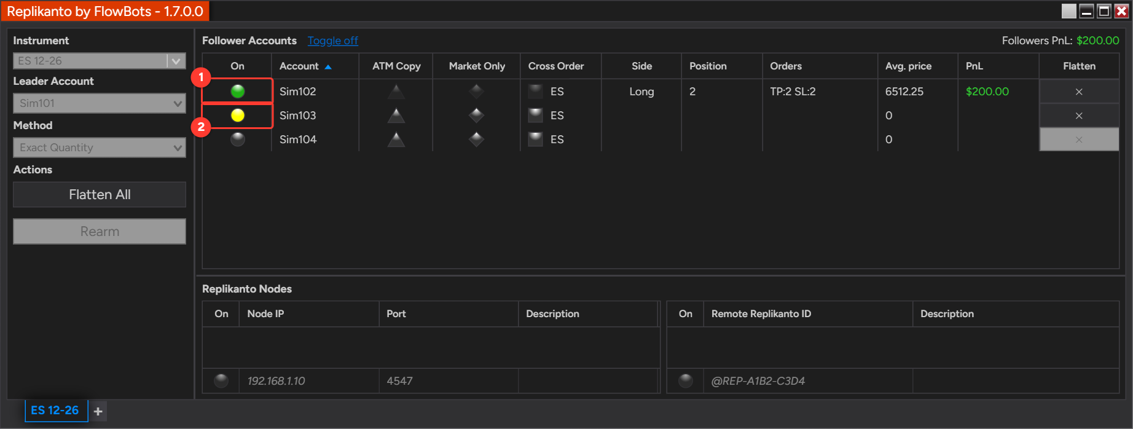Toggle the green On indicator for Sim102

(x=238, y=92)
